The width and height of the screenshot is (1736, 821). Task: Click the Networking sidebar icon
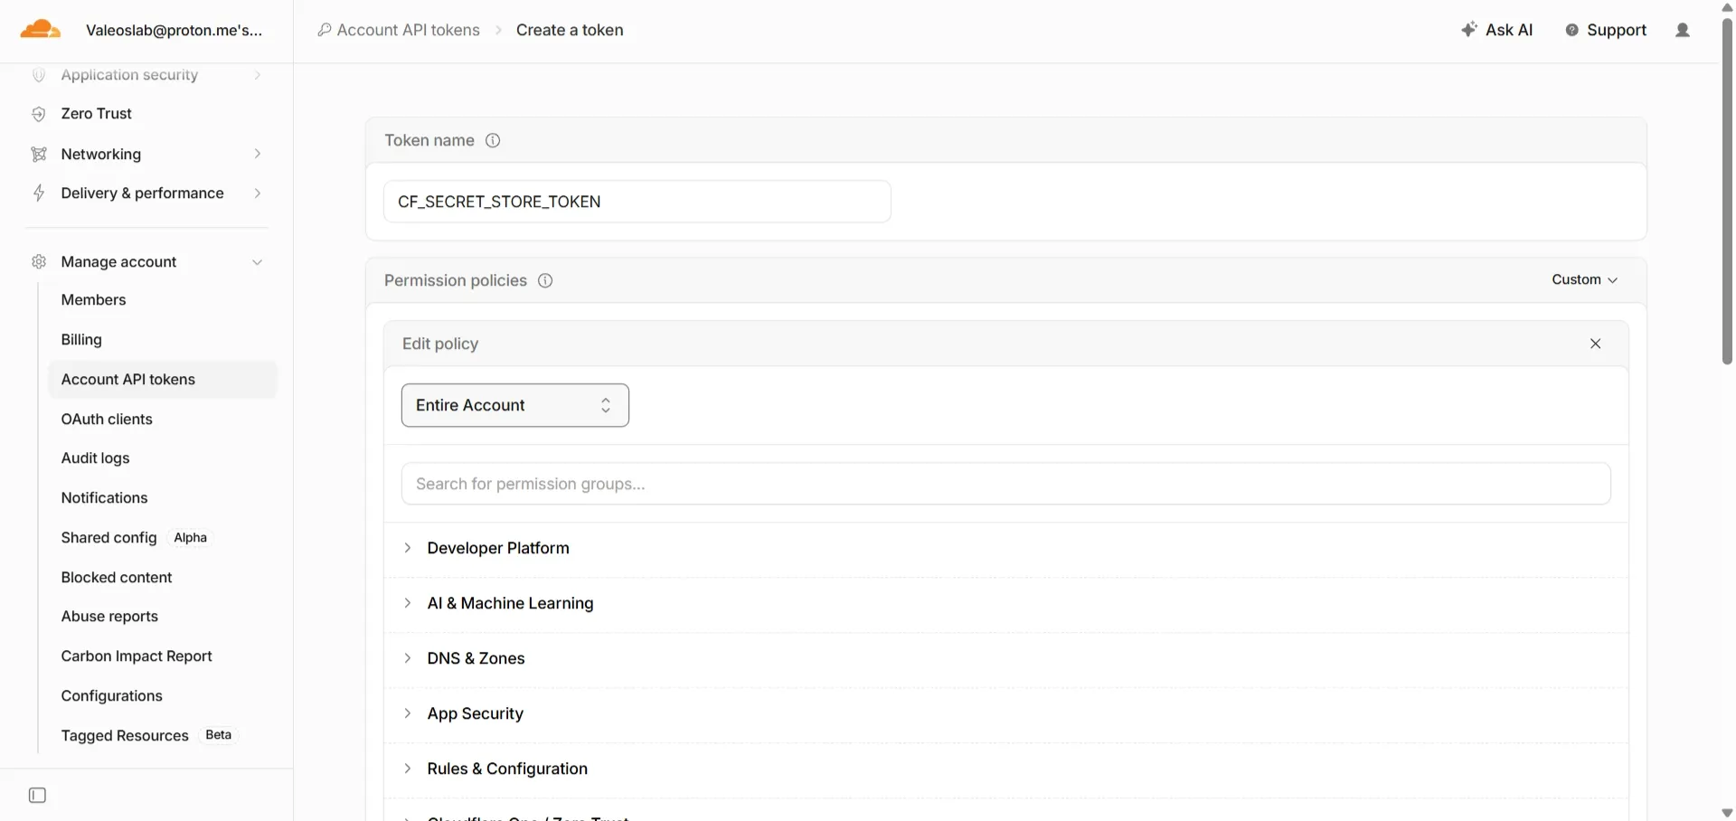point(39,154)
